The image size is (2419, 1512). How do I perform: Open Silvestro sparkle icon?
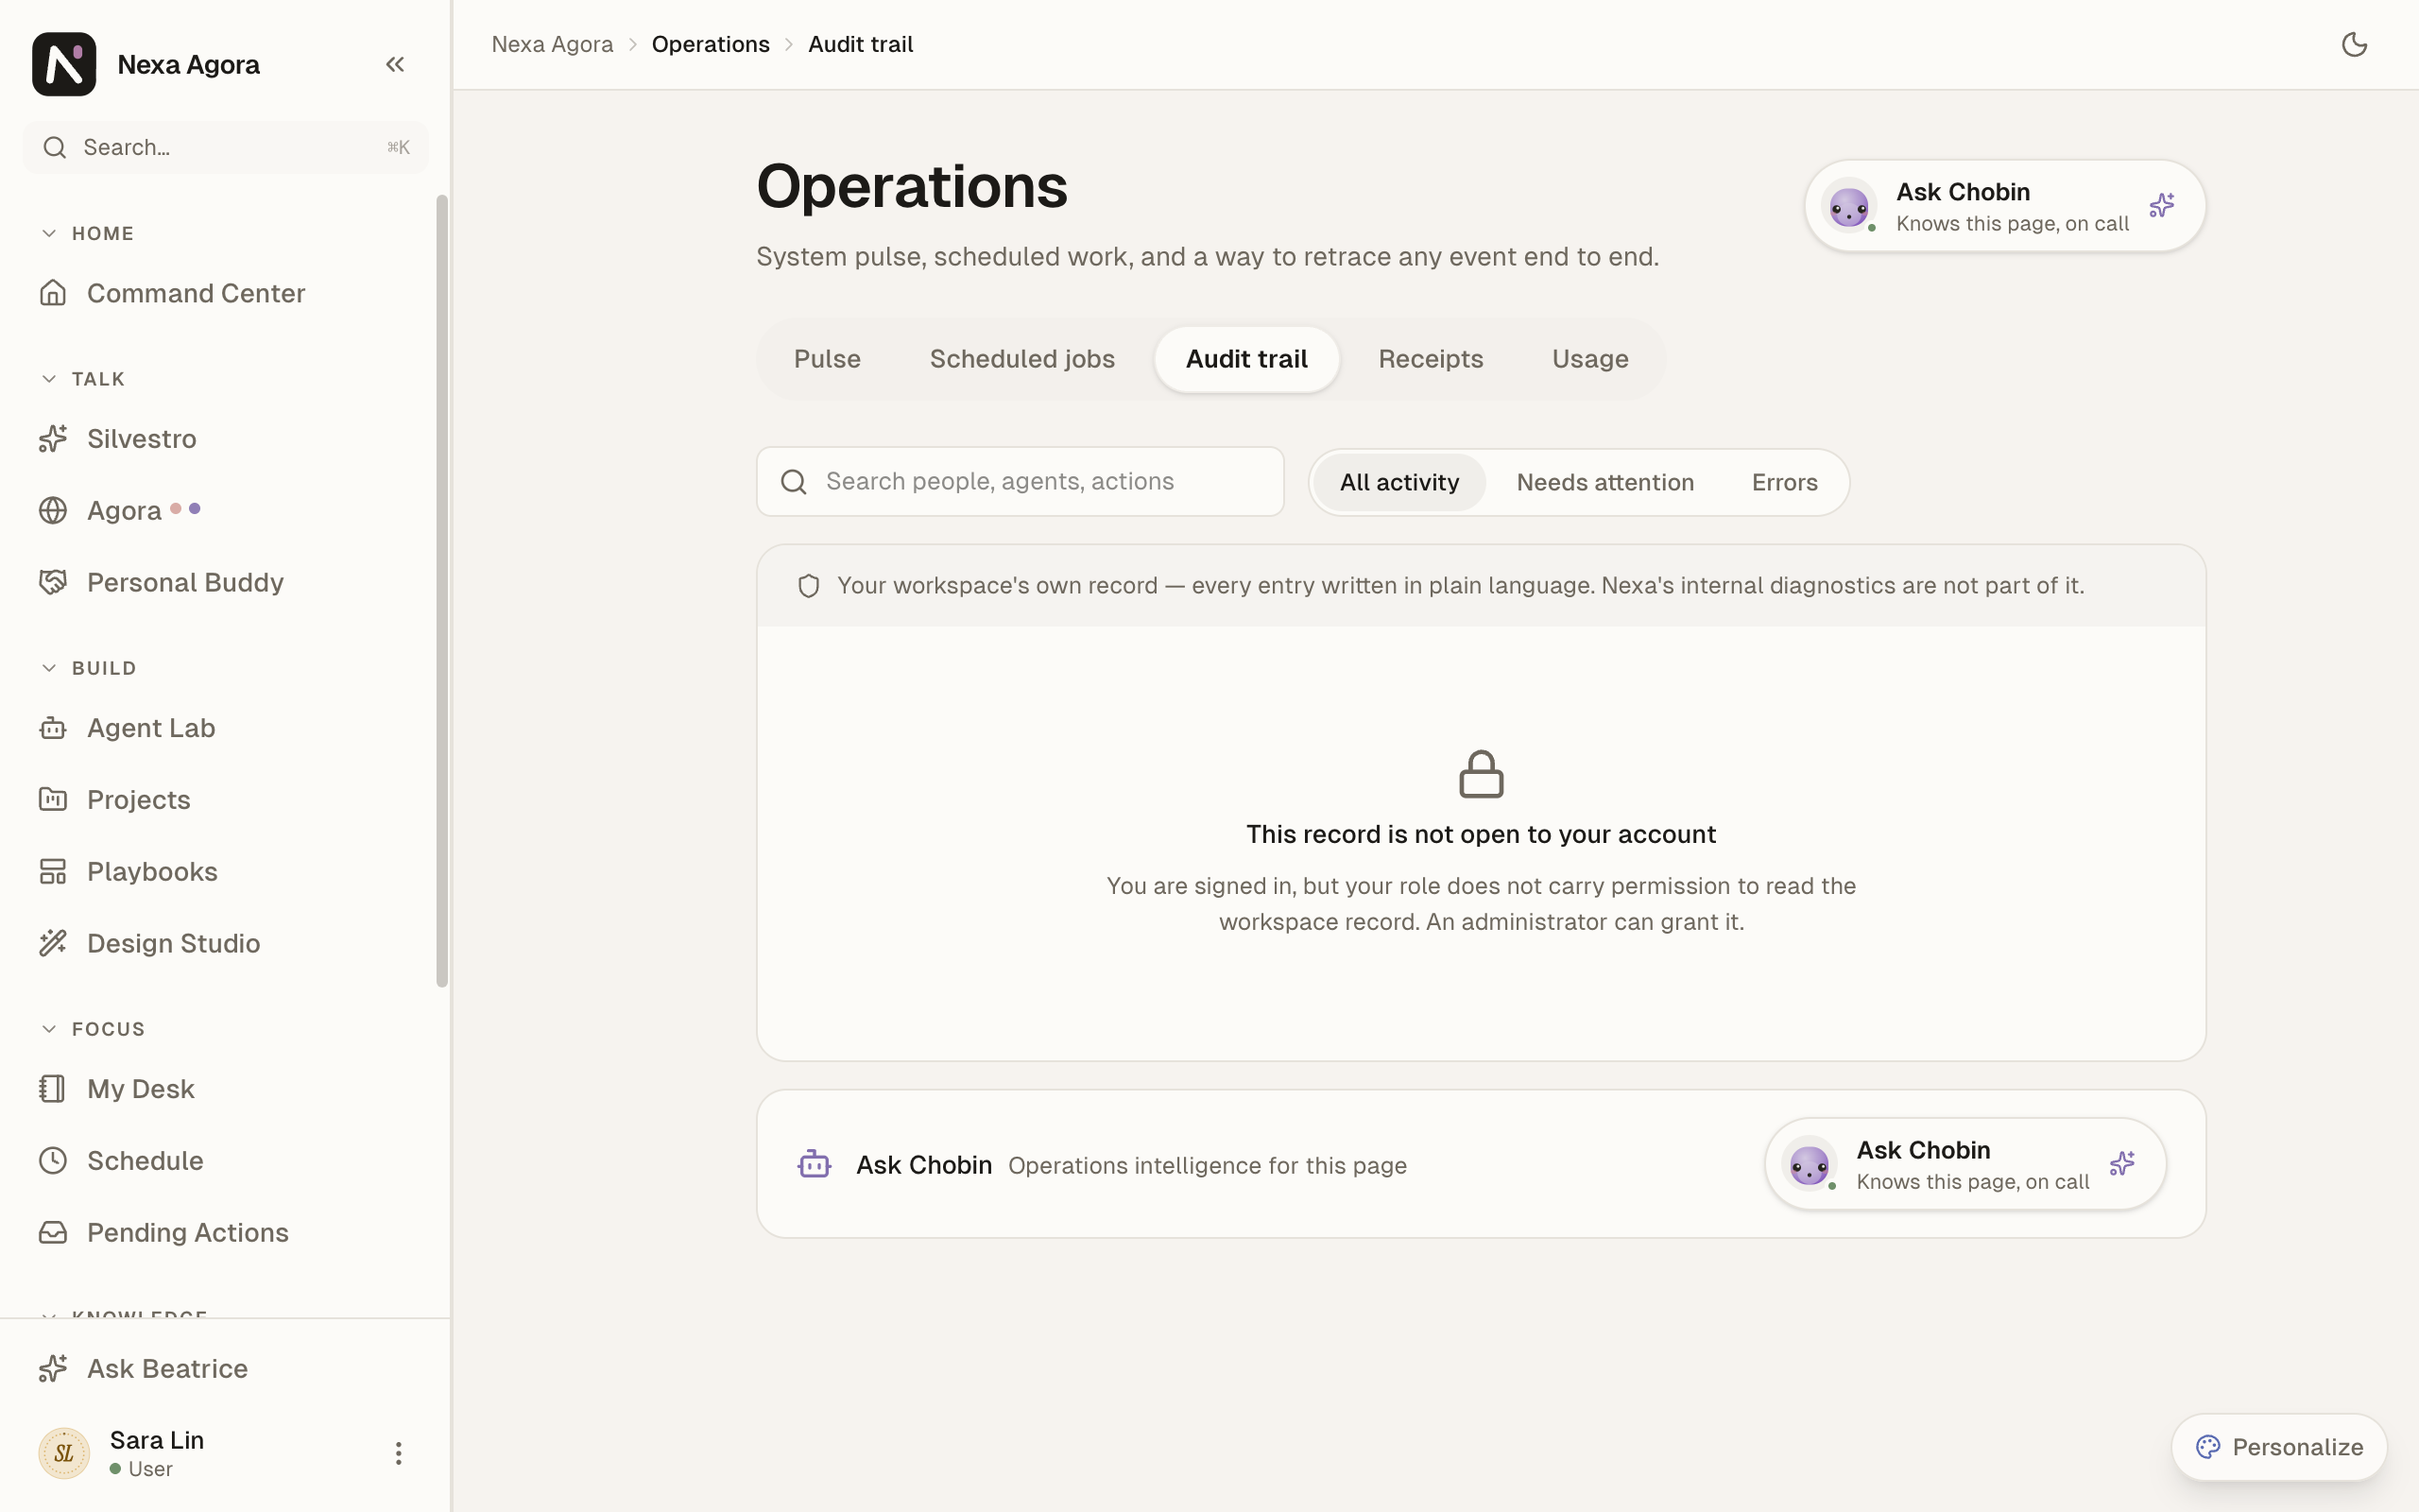(x=53, y=439)
